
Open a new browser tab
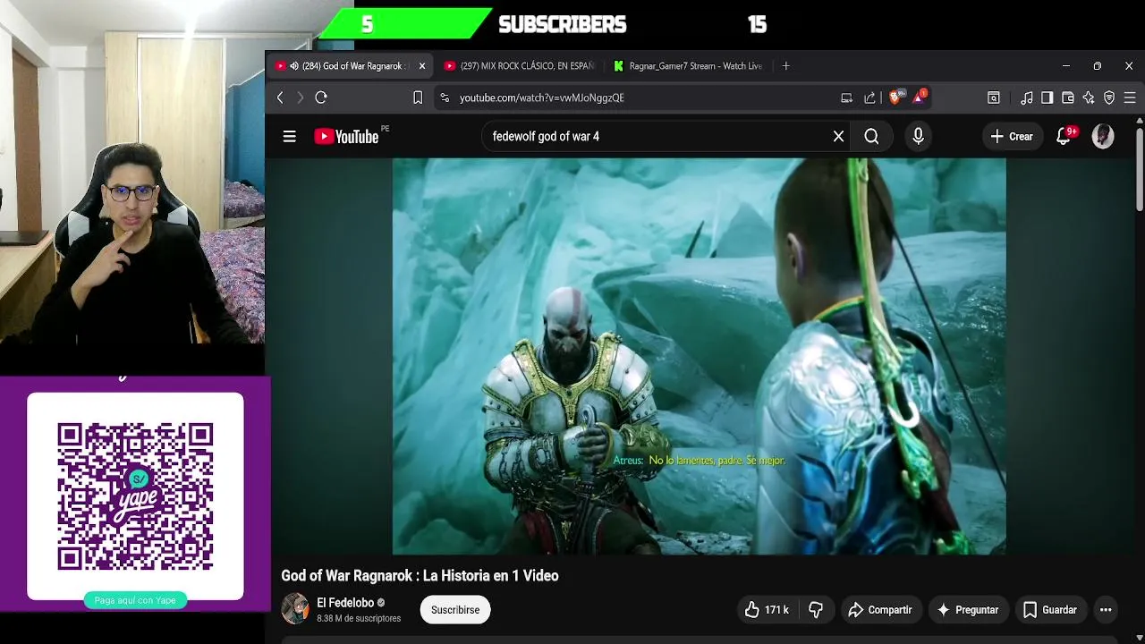click(785, 66)
